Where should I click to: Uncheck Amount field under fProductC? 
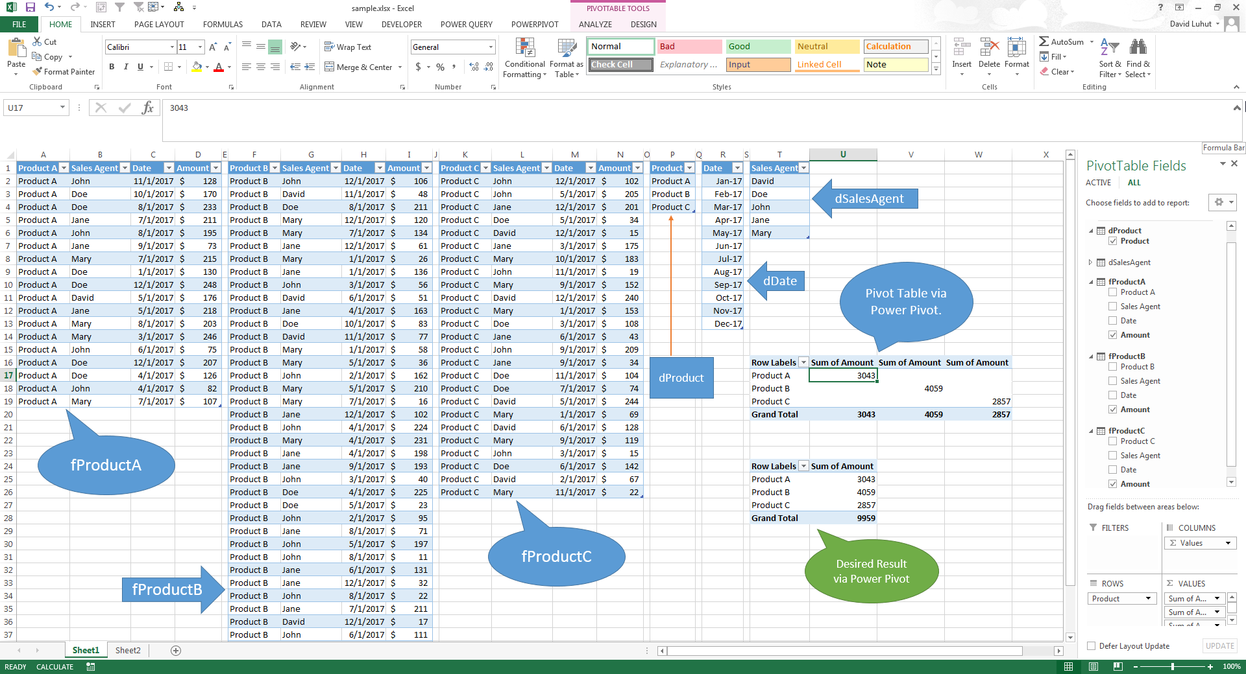[x=1113, y=484]
